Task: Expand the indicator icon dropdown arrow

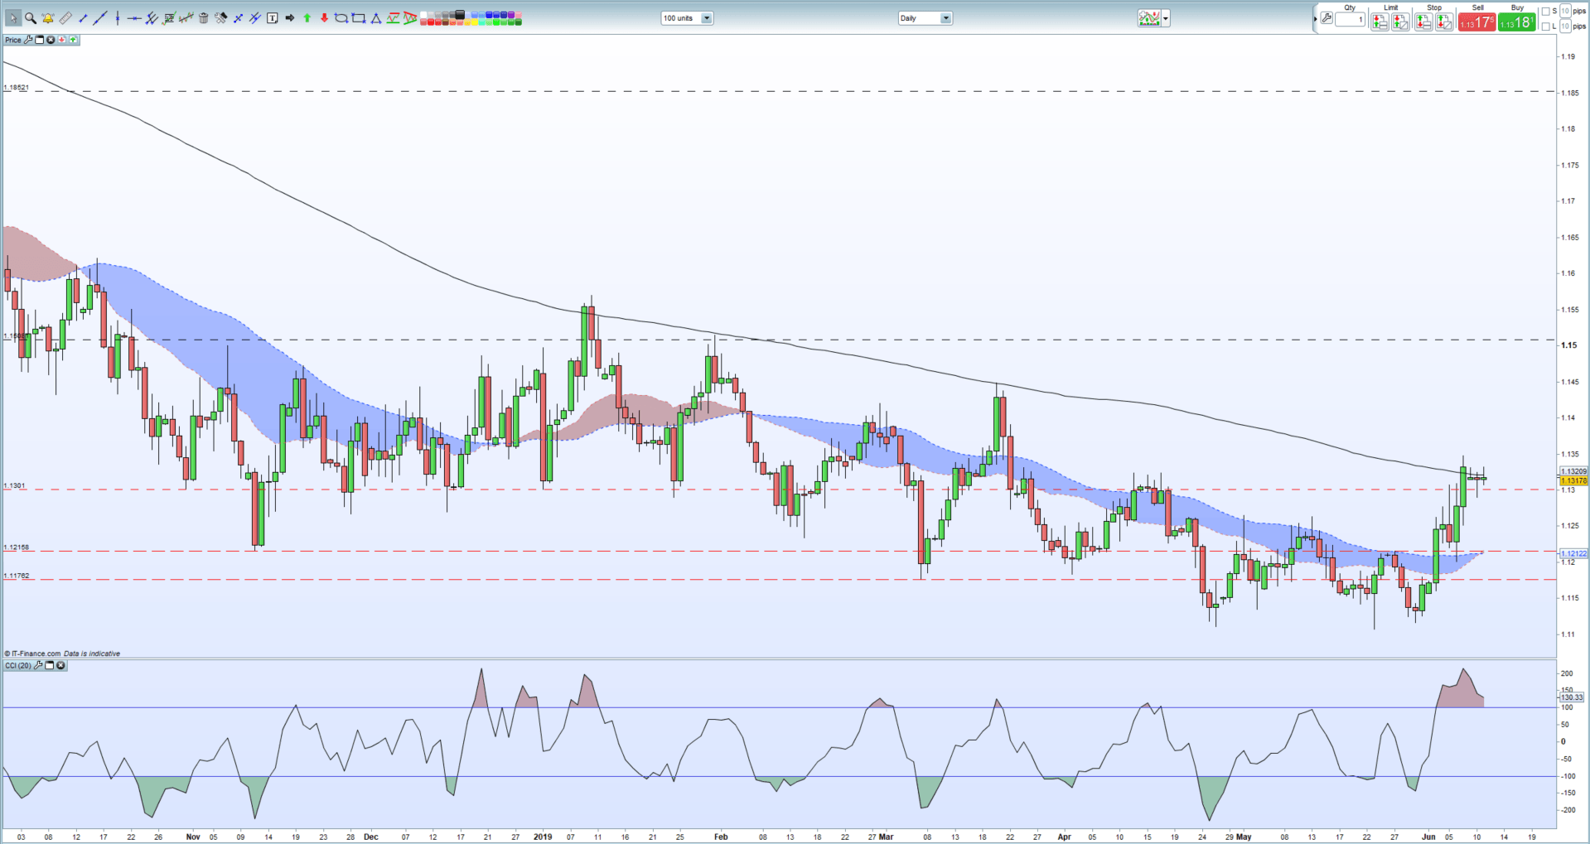Action: click(1166, 18)
